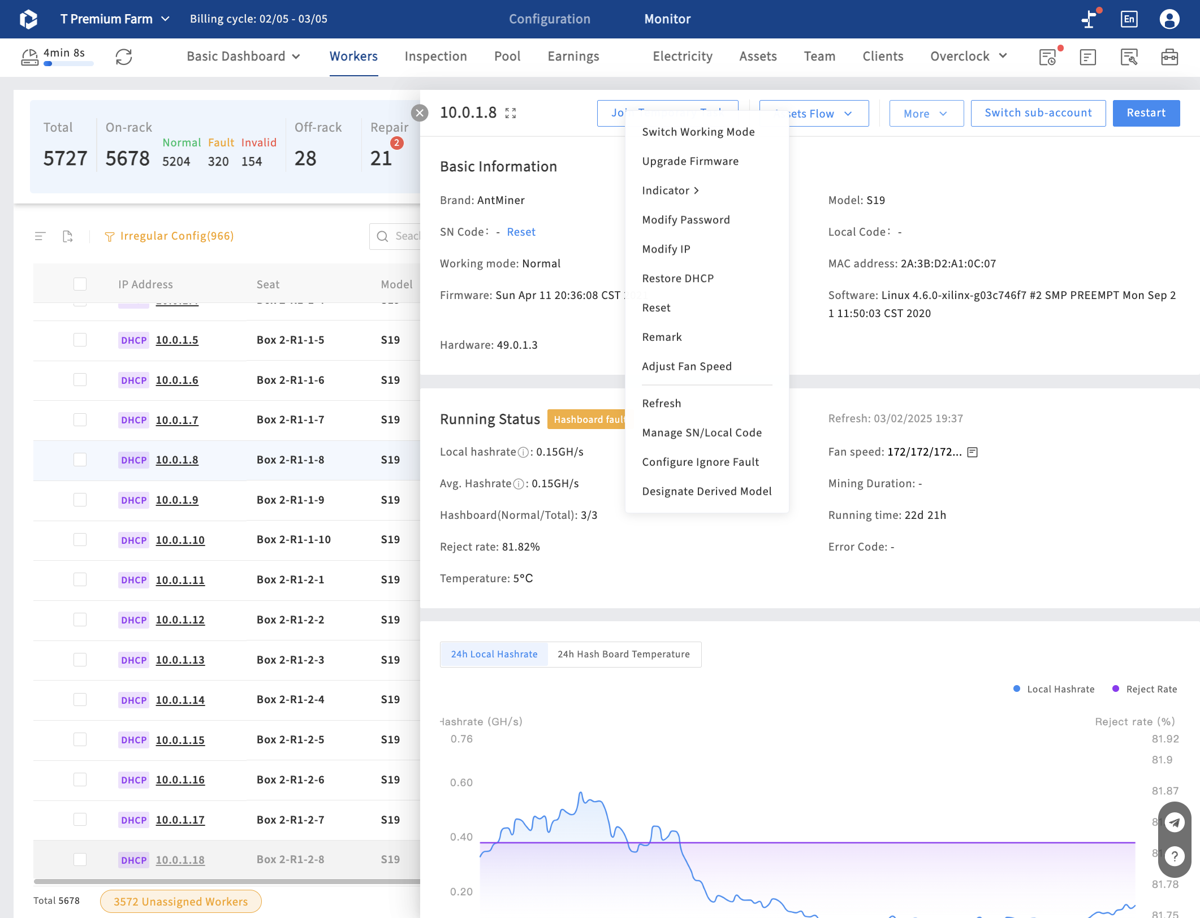Click the refresh cycle icon
This screenshot has height=918, width=1200.
tap(124, 57)
